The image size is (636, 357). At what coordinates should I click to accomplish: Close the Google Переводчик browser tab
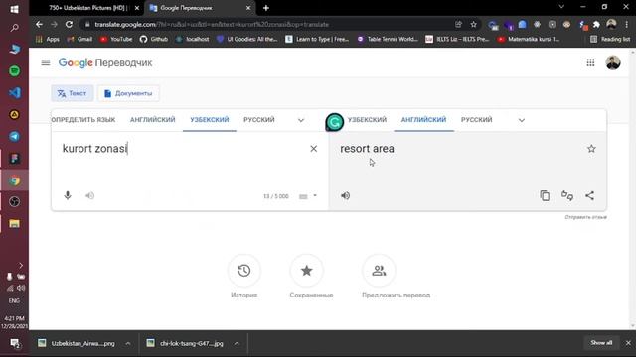(248, 8)
